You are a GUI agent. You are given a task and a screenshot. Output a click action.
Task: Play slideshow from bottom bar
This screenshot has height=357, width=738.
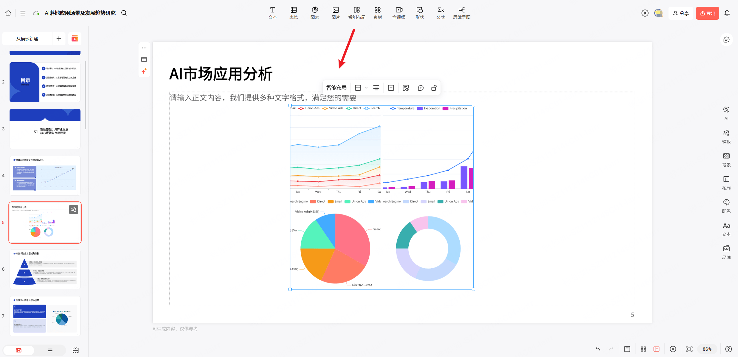click(673, 349)
